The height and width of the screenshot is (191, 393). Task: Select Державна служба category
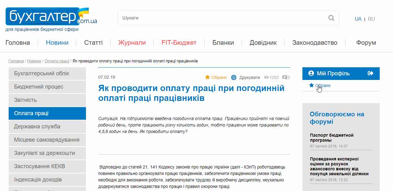47,127
